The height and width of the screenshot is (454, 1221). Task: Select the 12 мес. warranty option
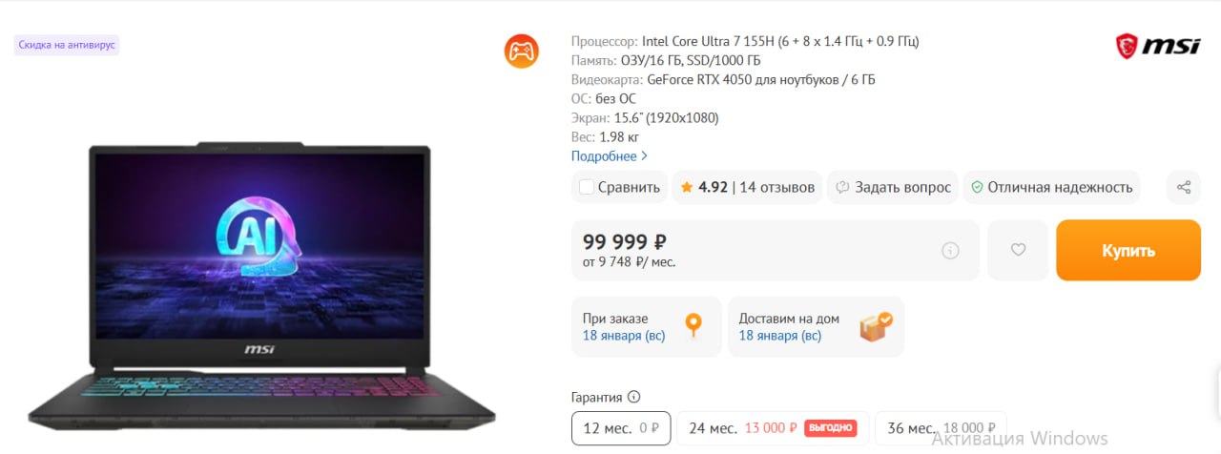coord(621,428)
